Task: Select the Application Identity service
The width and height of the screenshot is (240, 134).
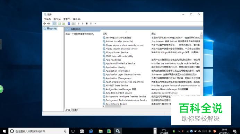Action: tap(114, 67)
